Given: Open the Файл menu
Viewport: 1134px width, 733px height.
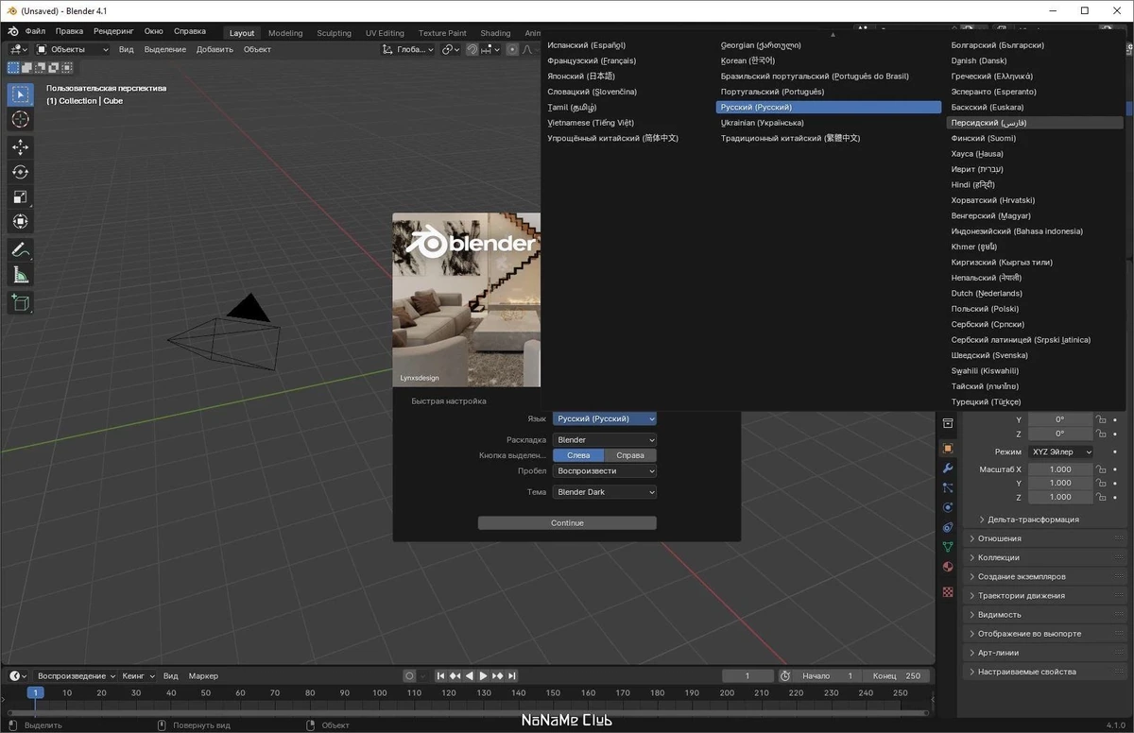Looking at the screenshot, I should point(35,31).
